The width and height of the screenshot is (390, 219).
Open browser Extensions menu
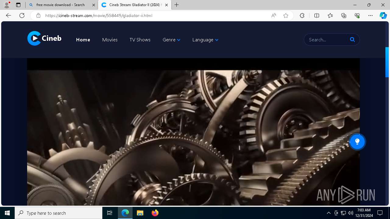pyautogui.click(x=302, y=16)
